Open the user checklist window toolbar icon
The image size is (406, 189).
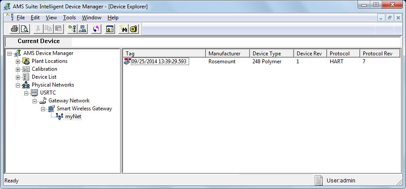pos(110,29)
